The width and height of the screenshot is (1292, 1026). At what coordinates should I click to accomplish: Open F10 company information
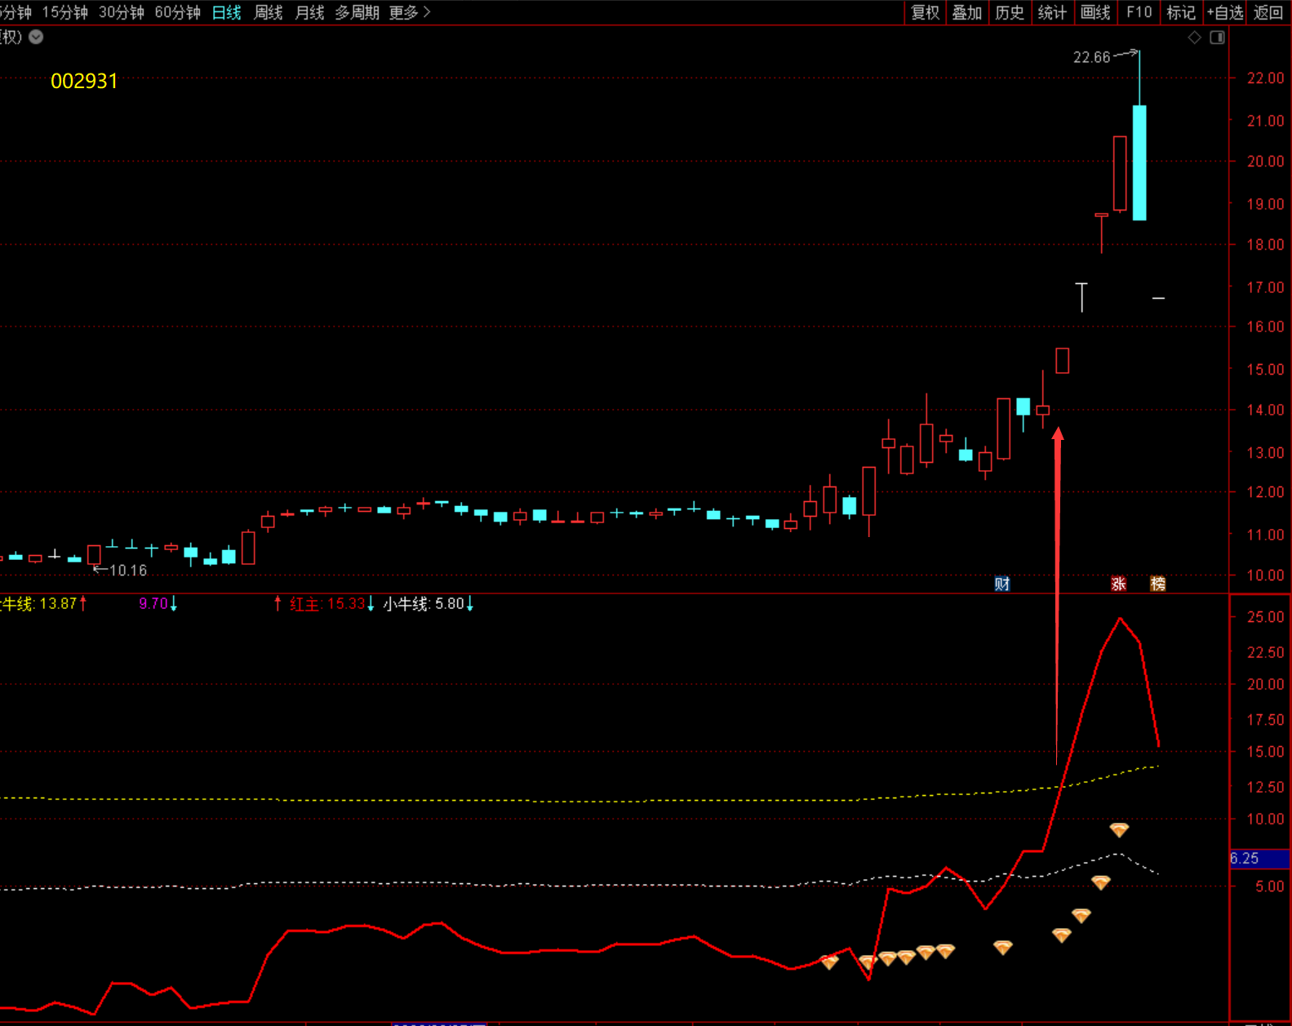[x=1139, y=12]
